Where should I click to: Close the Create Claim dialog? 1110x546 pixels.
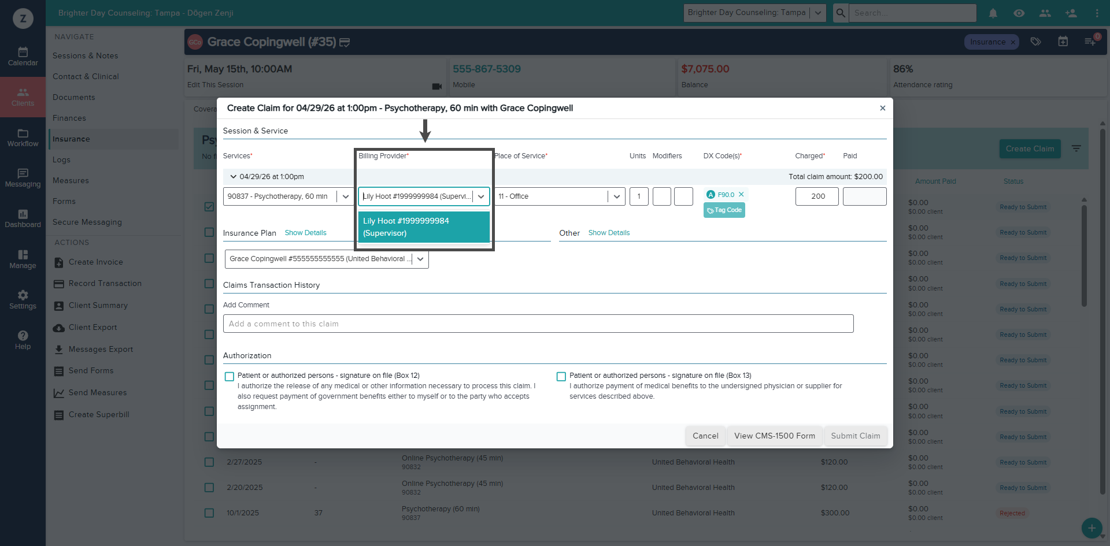pos(883,108)
